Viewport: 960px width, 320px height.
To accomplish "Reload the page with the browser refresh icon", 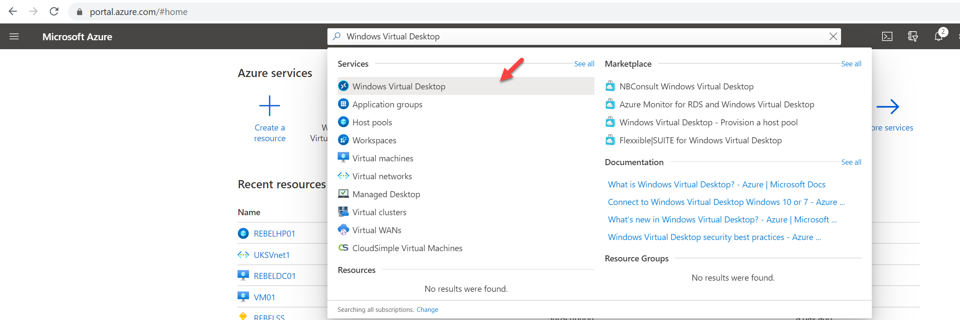I will (54, 12).
